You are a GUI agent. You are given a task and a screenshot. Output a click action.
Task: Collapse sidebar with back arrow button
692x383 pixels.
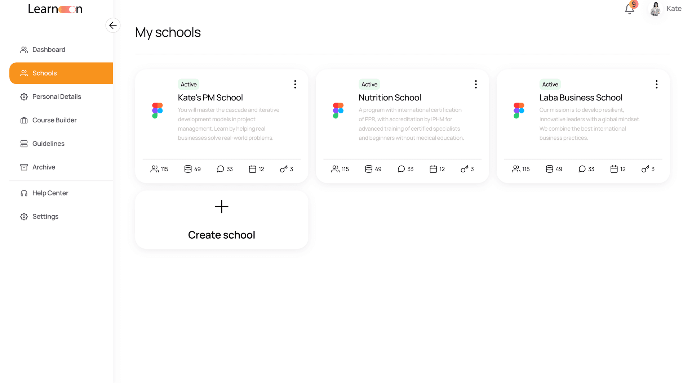click(113, 25)
